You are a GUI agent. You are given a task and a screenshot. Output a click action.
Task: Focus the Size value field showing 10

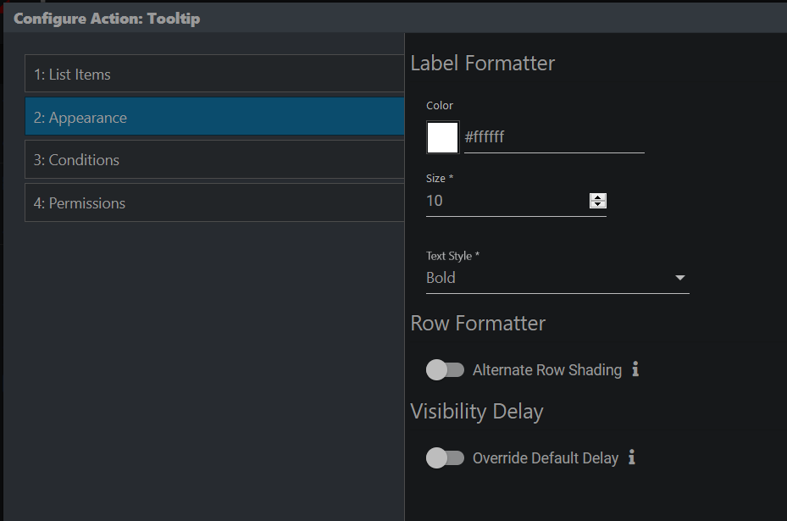click(507, 201)
